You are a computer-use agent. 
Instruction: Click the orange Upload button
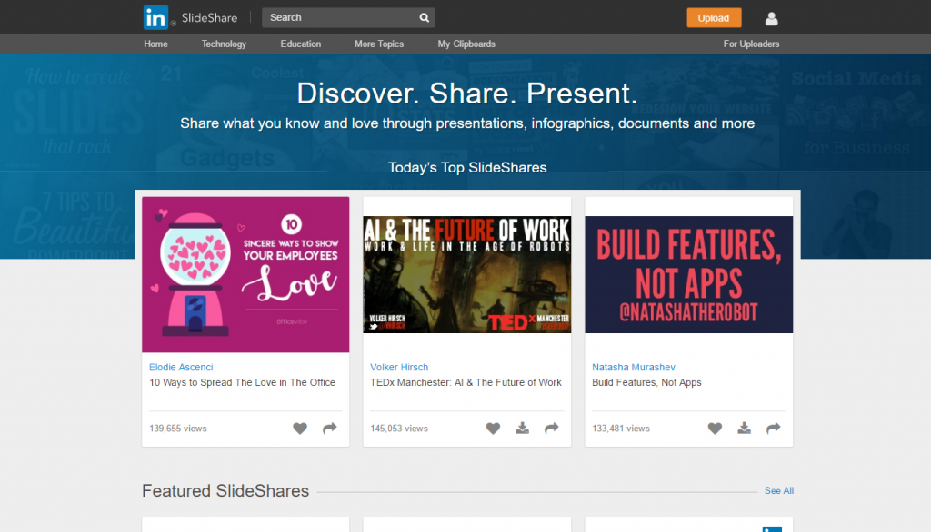[x=714, y=18]
